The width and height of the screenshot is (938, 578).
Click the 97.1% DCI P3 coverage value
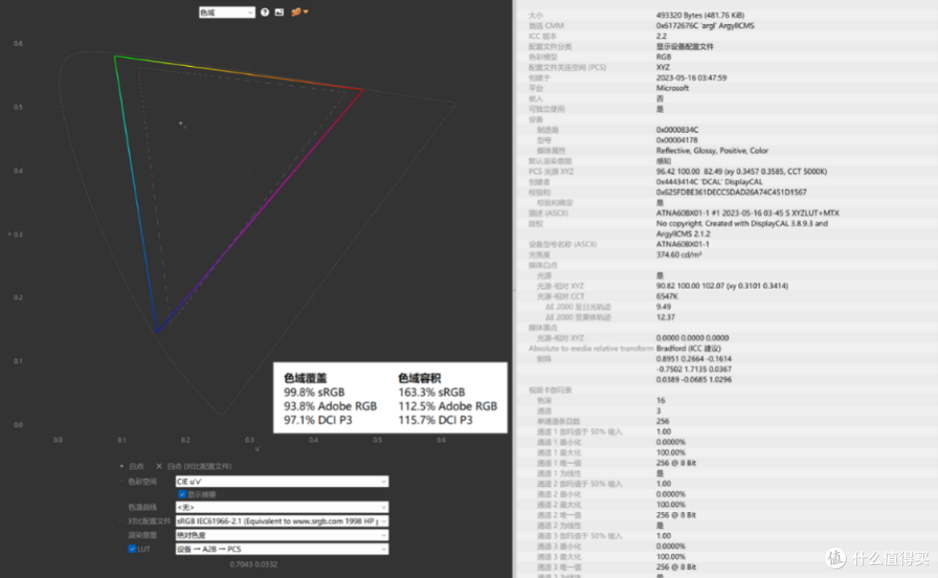pos(318,419)
